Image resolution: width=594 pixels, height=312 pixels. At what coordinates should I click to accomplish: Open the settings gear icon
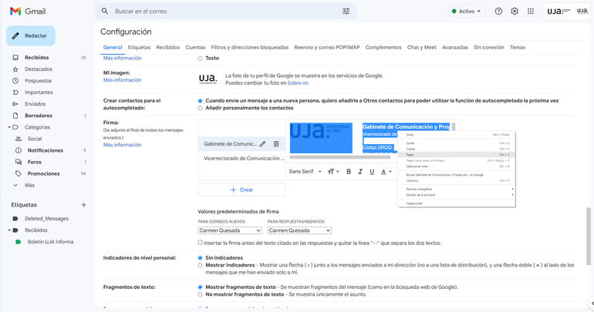pyautogui.click(x=515, y=12)
